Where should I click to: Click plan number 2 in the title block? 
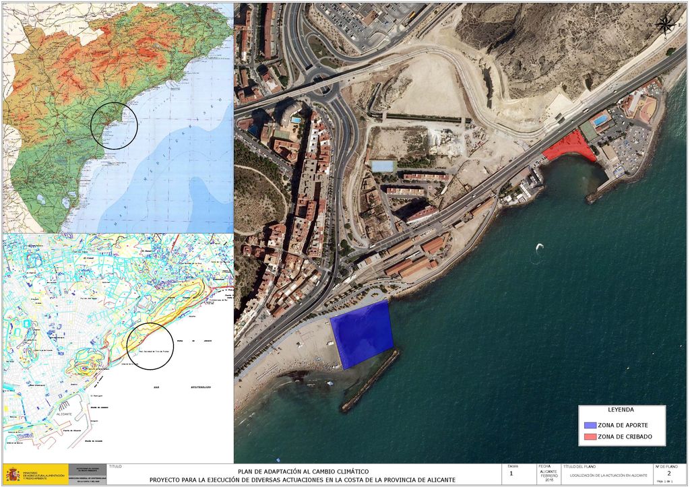tap(669, 474)
